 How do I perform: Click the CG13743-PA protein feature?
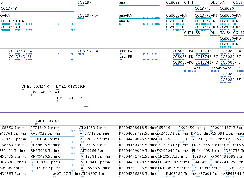pos(41,54)
